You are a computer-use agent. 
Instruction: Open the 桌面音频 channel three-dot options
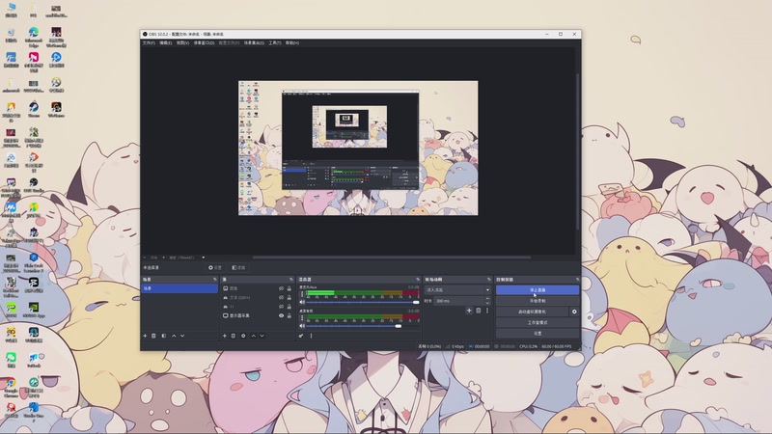pos(302,318)
